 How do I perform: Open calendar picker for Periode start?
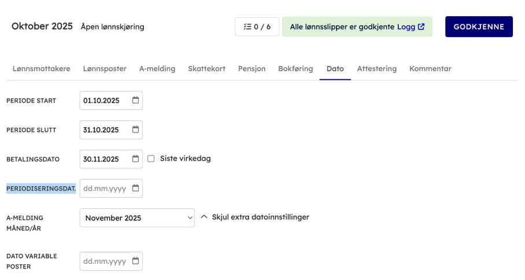(x=135, y=100)
